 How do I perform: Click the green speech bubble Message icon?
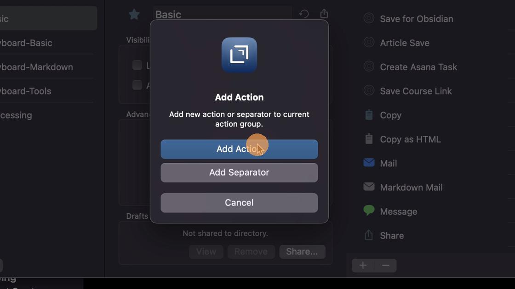(369, 211)
